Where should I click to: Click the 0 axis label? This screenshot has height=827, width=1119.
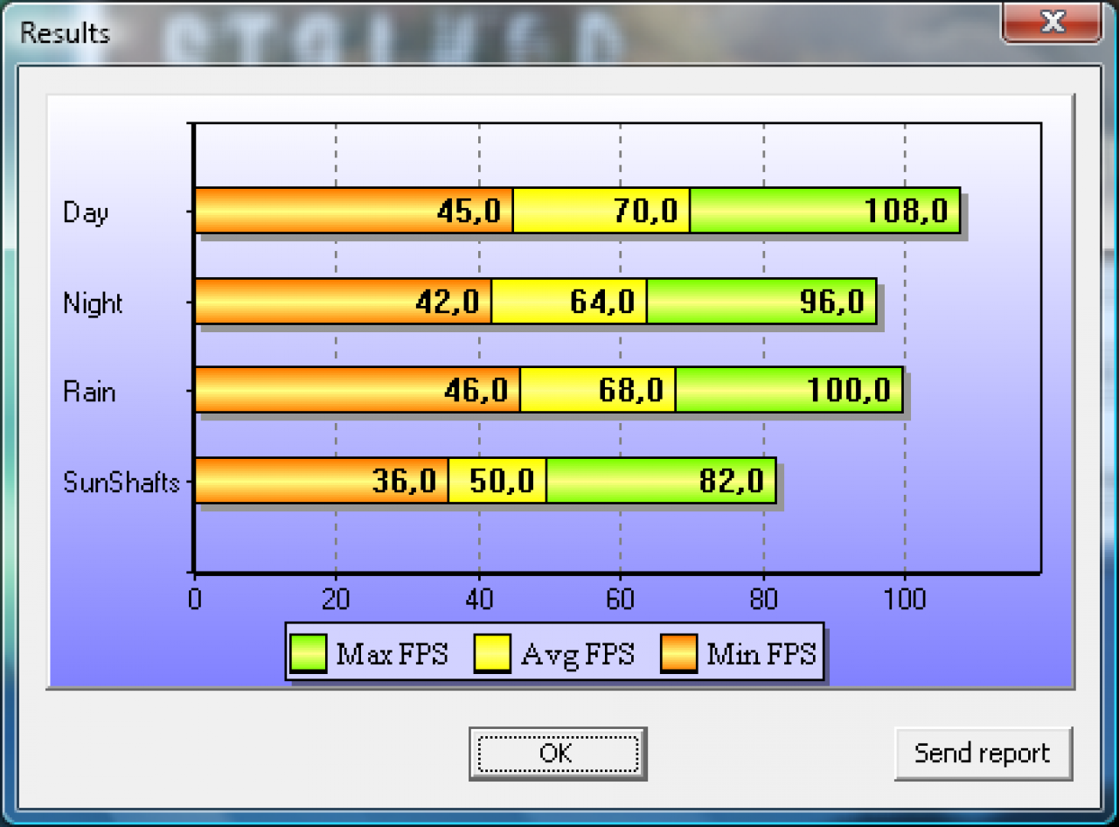[x=195, y=599]
